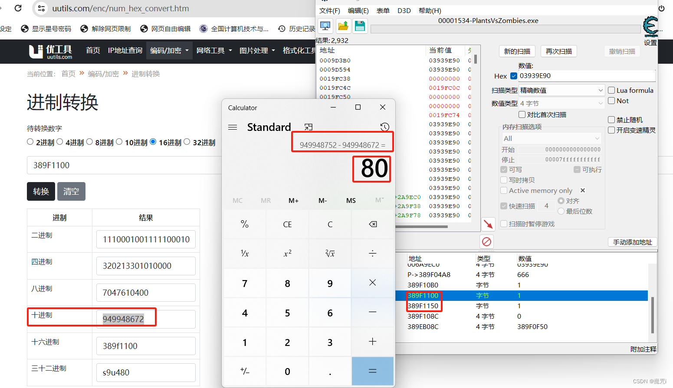Open 编辑(E) menu
Screen dimensions: 673x388
click(x=358, y=10)
